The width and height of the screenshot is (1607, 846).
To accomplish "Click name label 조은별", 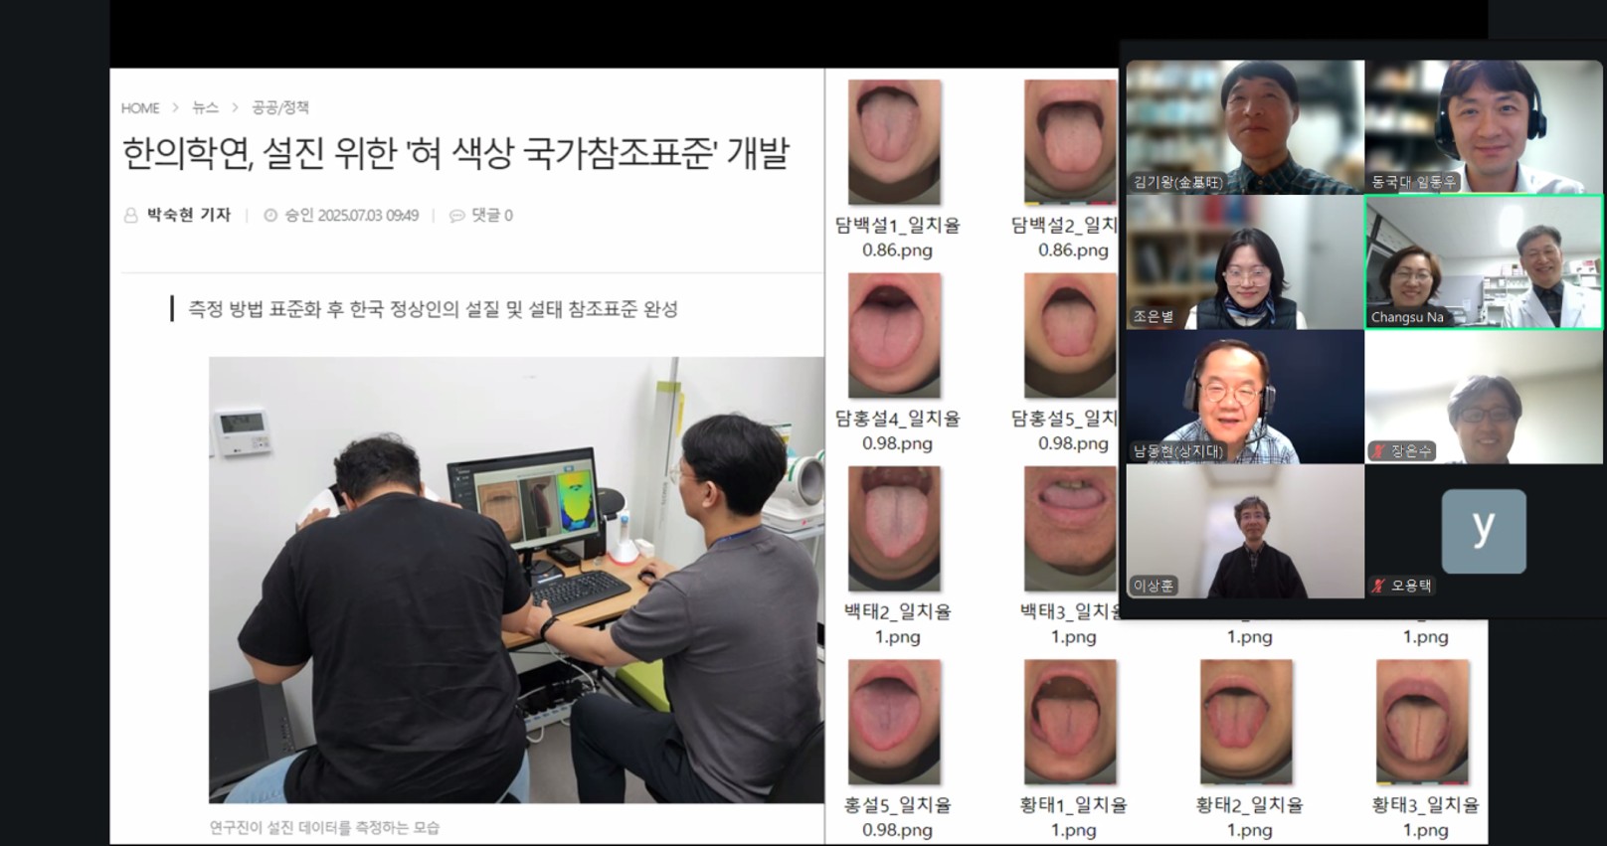I will pos(1154,316).
